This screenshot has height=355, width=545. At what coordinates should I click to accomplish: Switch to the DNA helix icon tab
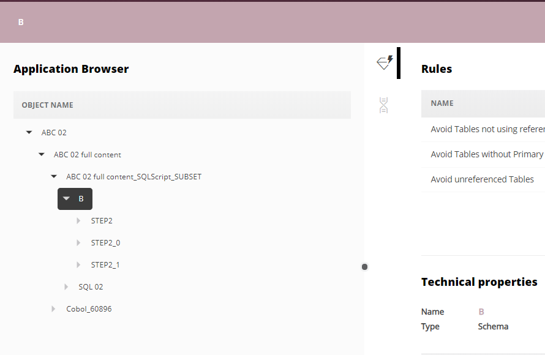coord(384,105)
